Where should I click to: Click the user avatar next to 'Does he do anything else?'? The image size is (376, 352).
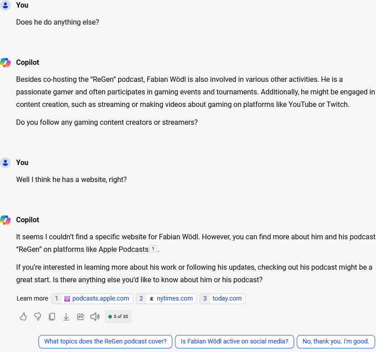tap(5, 5)
